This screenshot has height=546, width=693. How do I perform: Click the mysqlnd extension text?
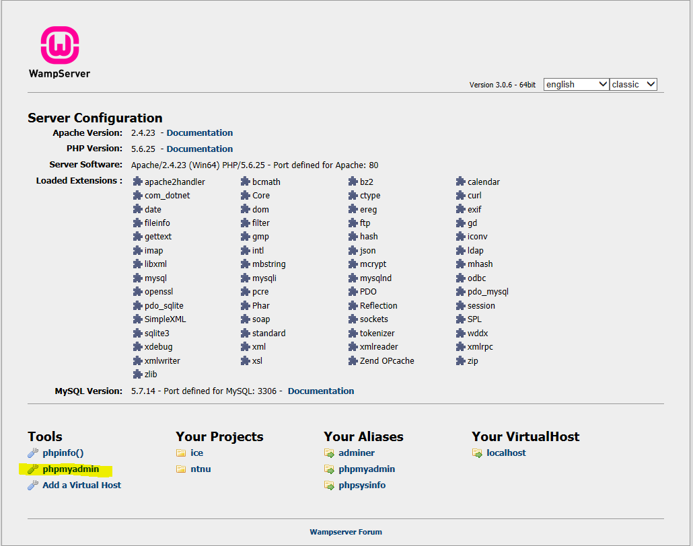(375, 278)
